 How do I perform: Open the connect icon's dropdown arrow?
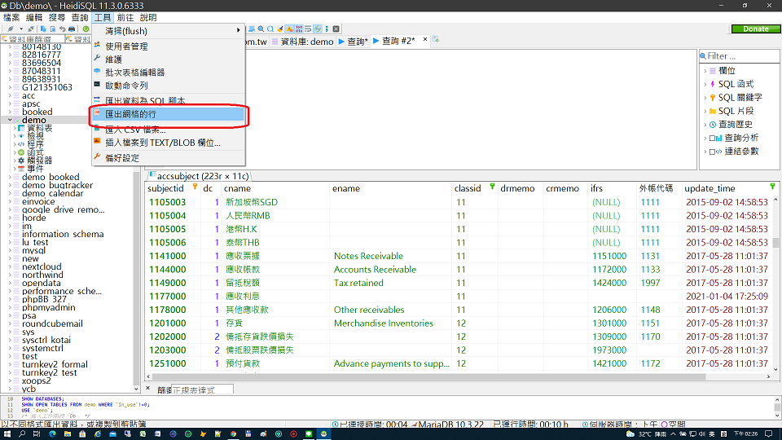point(21,29)
